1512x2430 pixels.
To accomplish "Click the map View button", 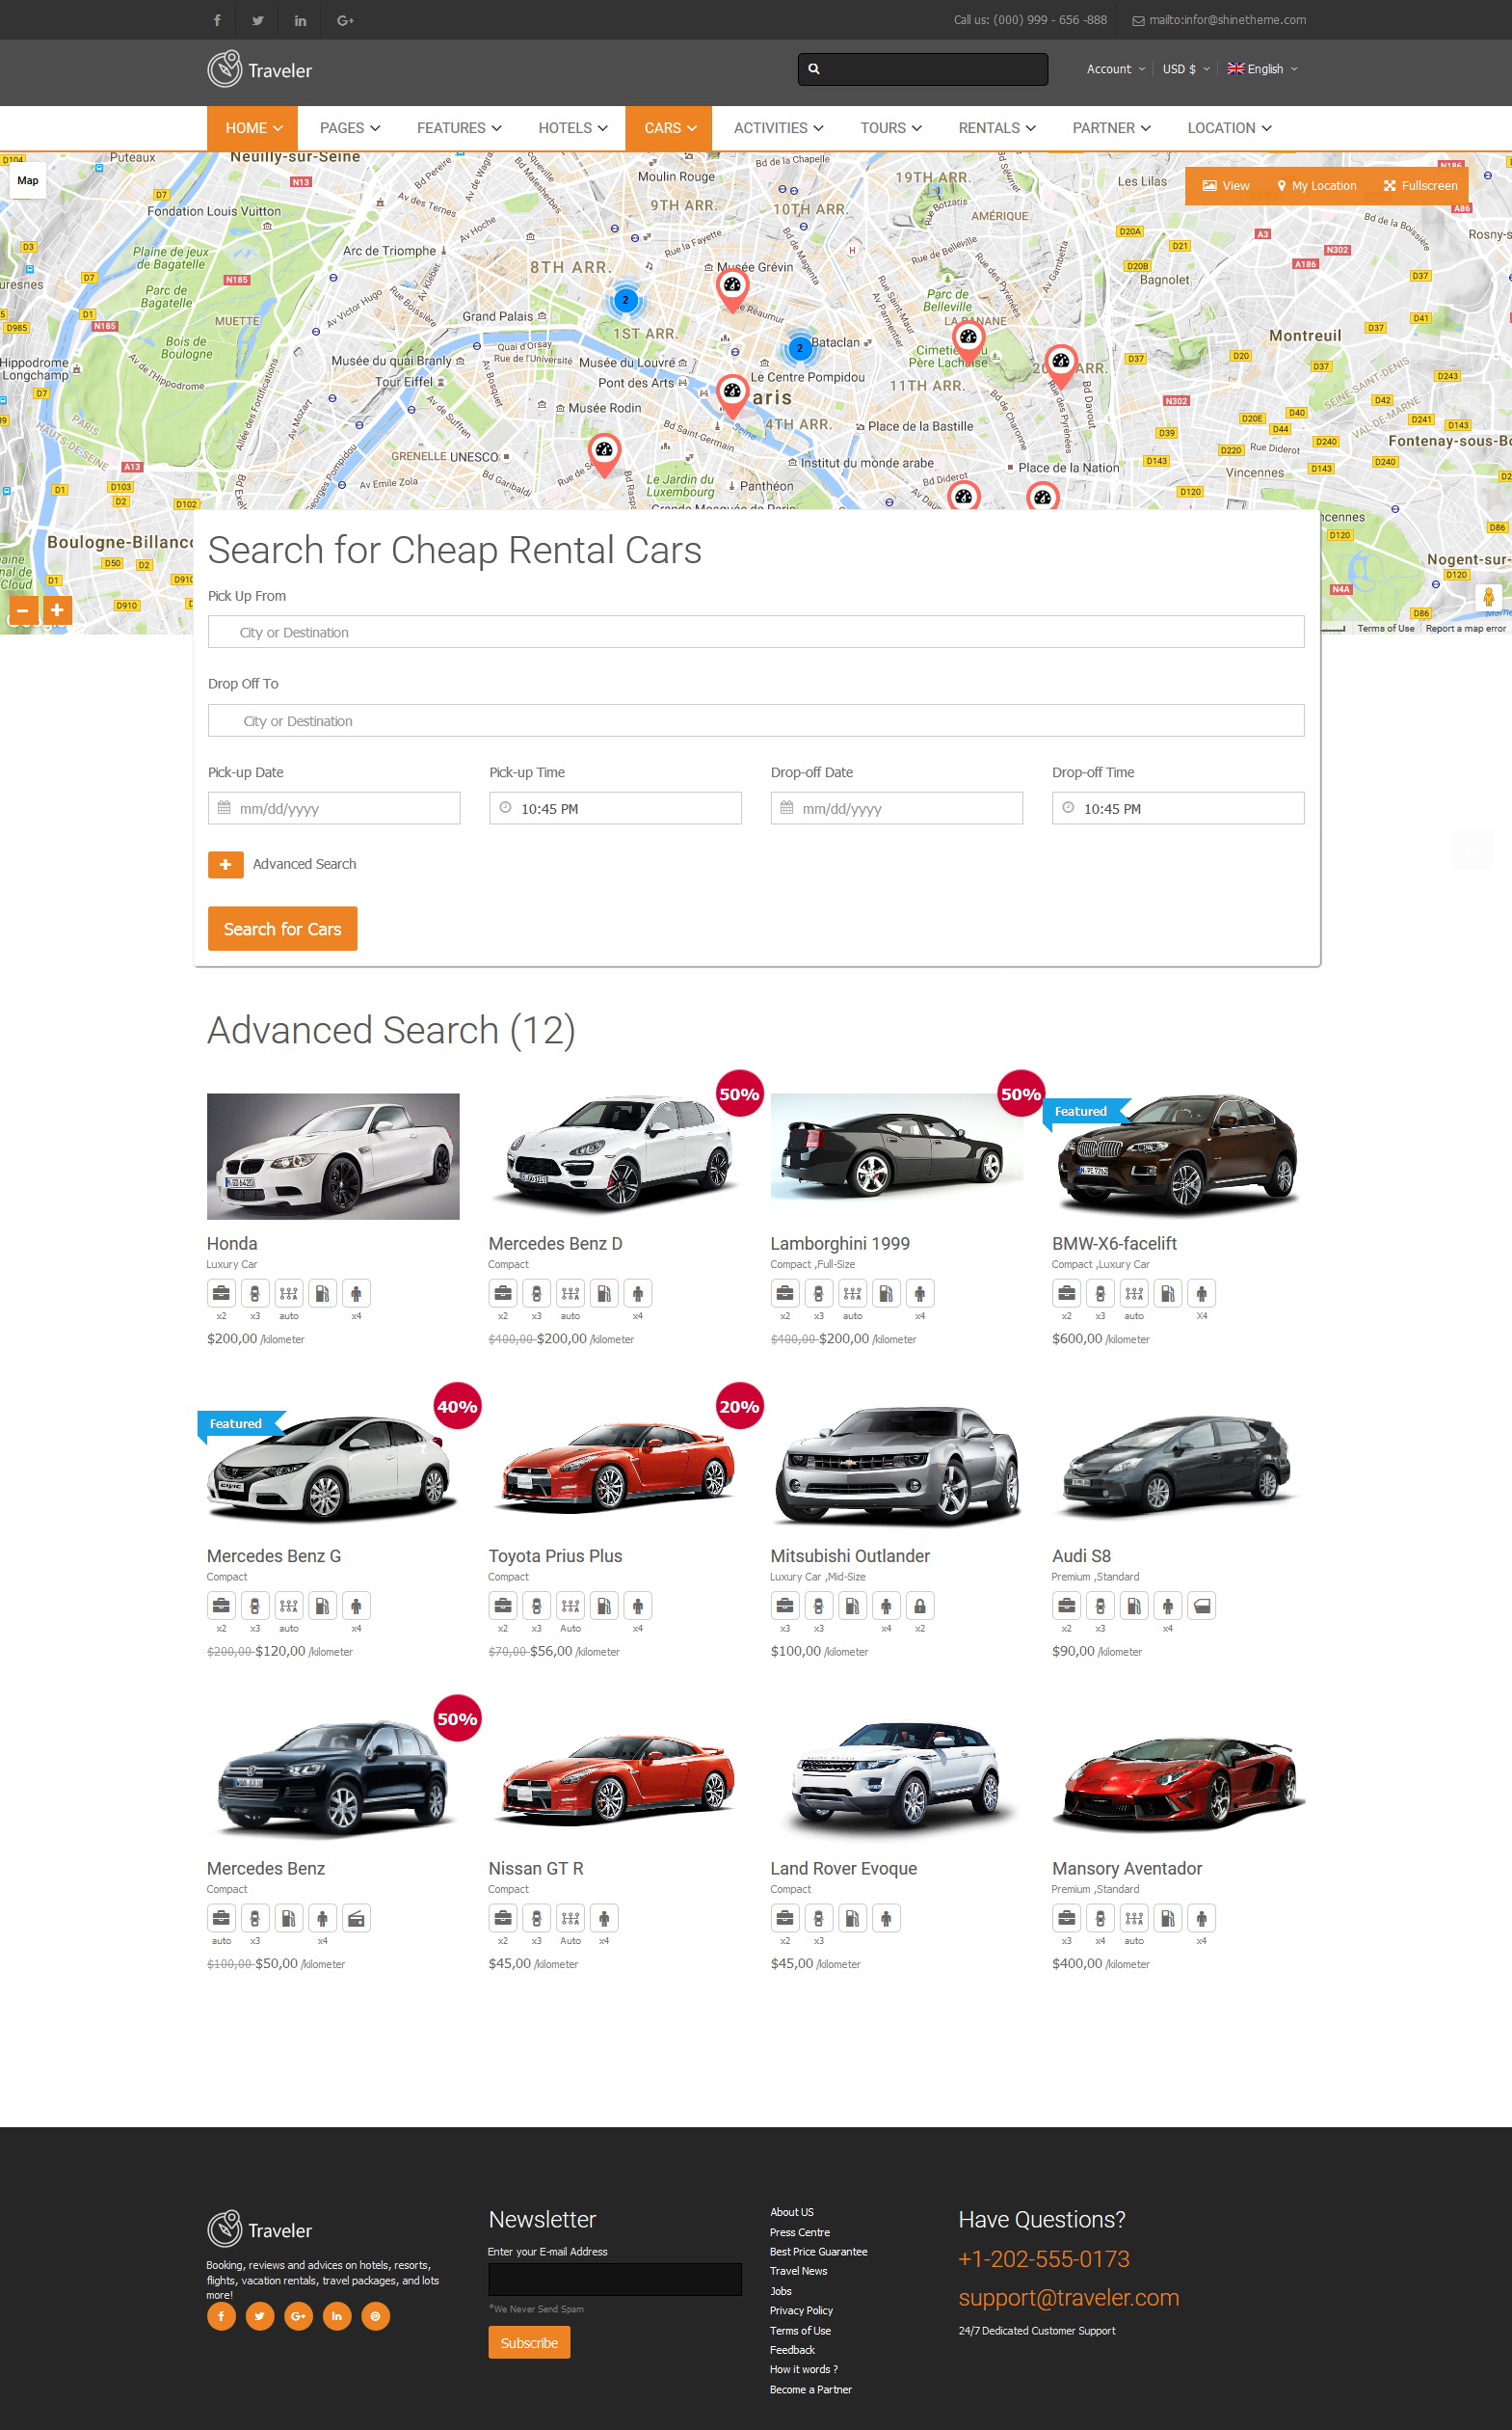I will coord(1226,186).
